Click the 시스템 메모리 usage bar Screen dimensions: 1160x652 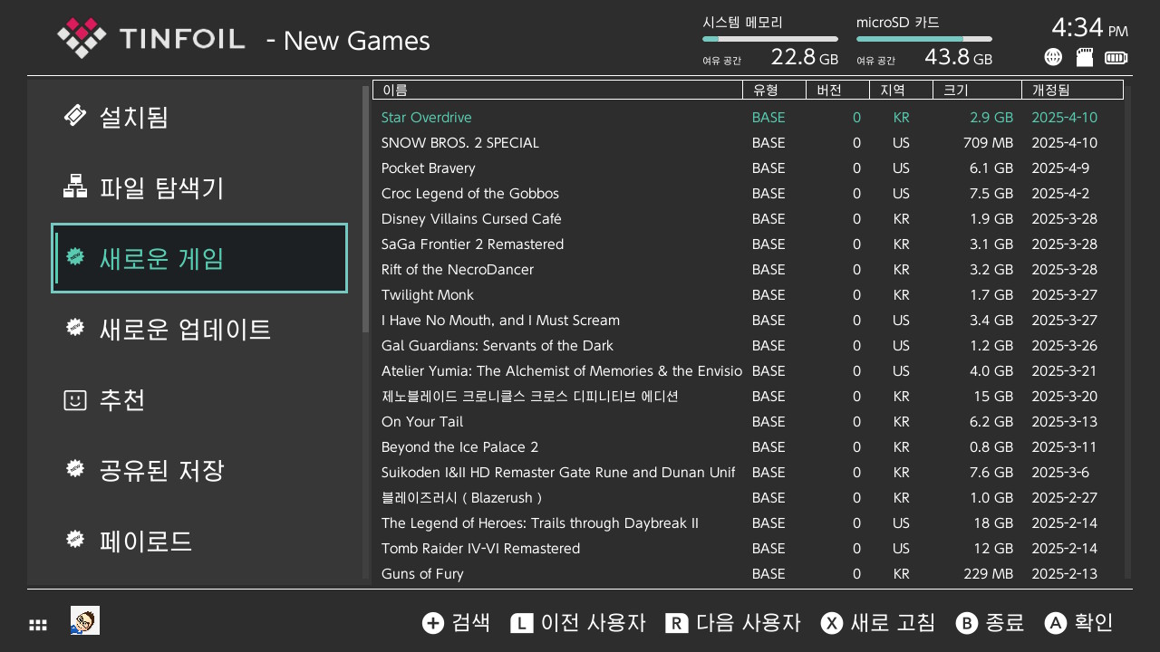pyautogui.click(x=770, y=39)
